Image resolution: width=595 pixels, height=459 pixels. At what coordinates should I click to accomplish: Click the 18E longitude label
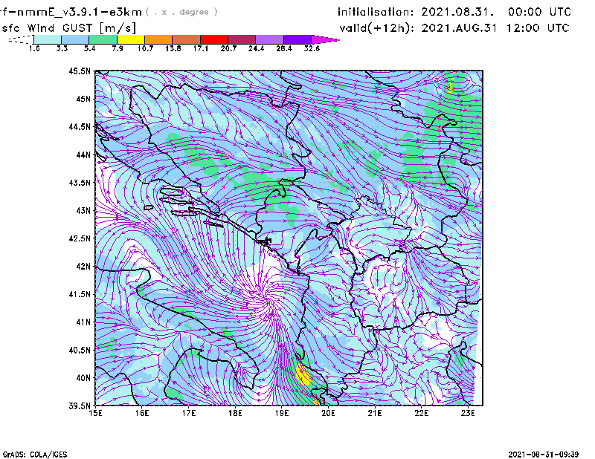coord(235,413)
